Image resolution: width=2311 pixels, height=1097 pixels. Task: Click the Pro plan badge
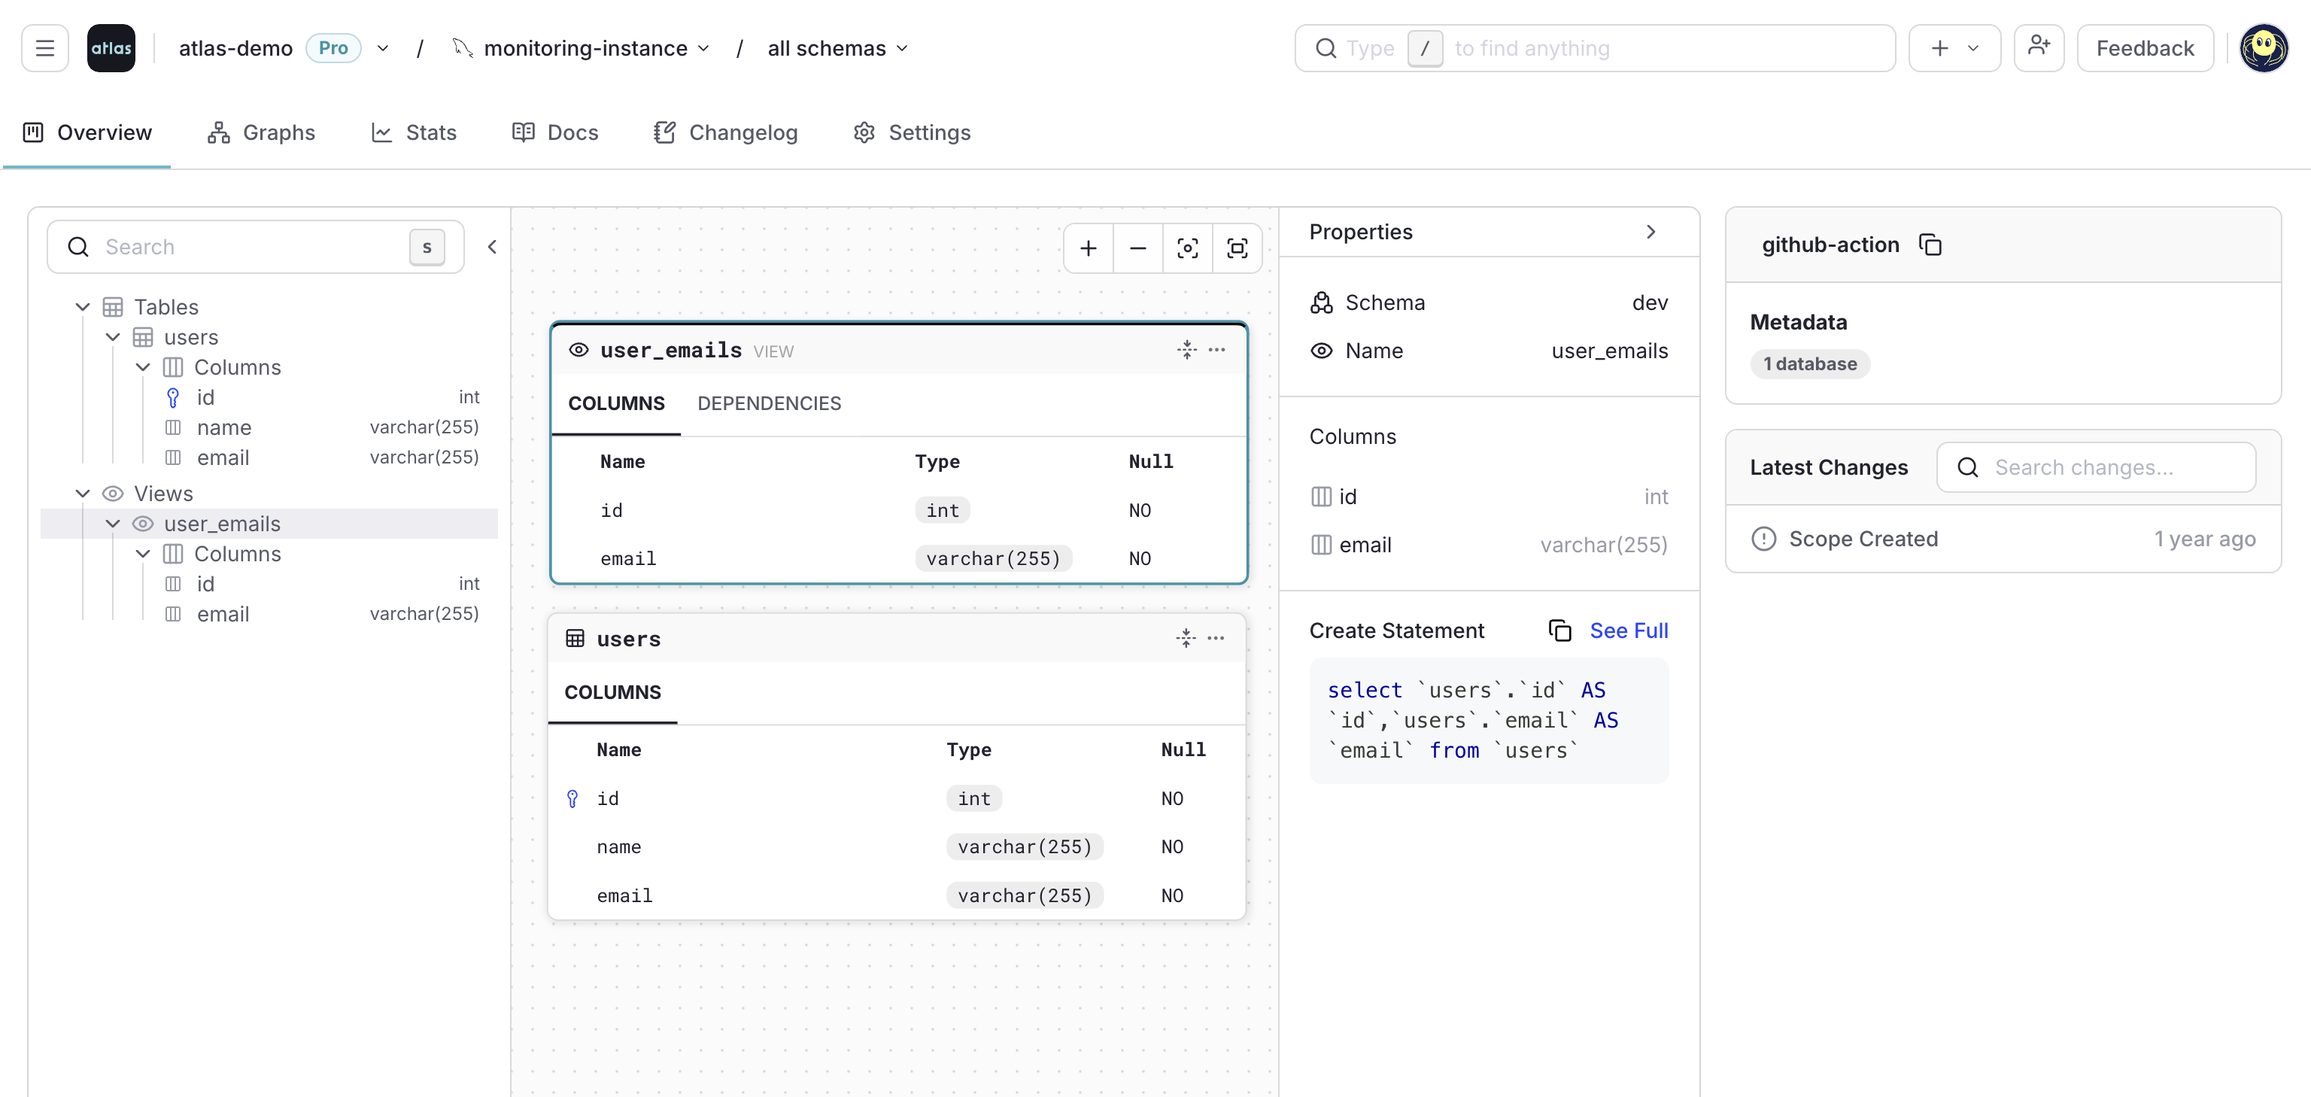coord(333,48)
